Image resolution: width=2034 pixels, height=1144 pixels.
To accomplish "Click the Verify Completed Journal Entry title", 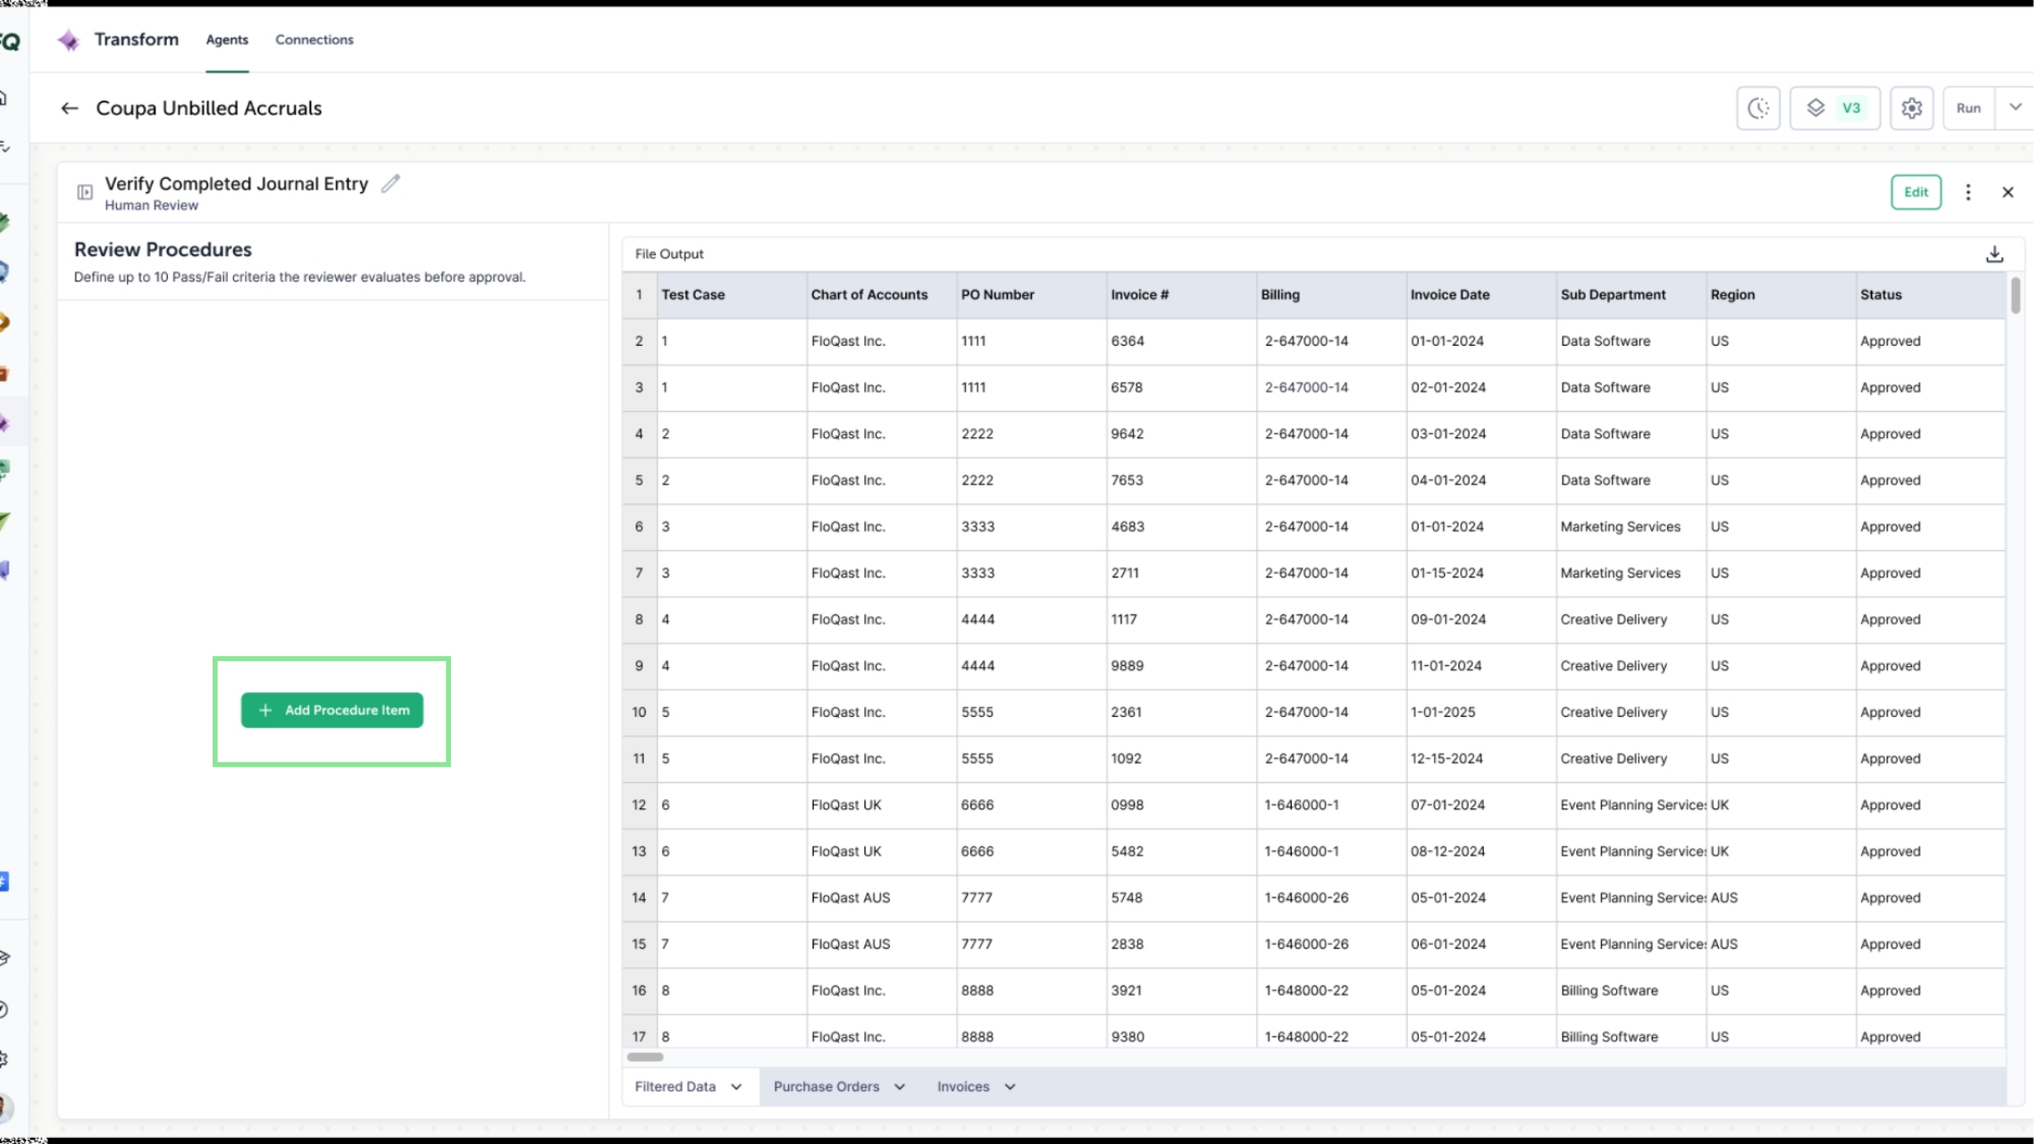I will (236, 184).
